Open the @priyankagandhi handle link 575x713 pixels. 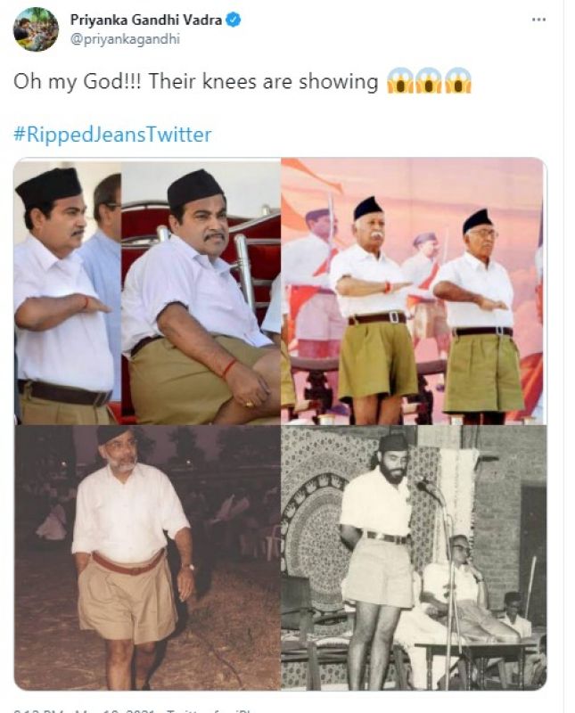125,39
